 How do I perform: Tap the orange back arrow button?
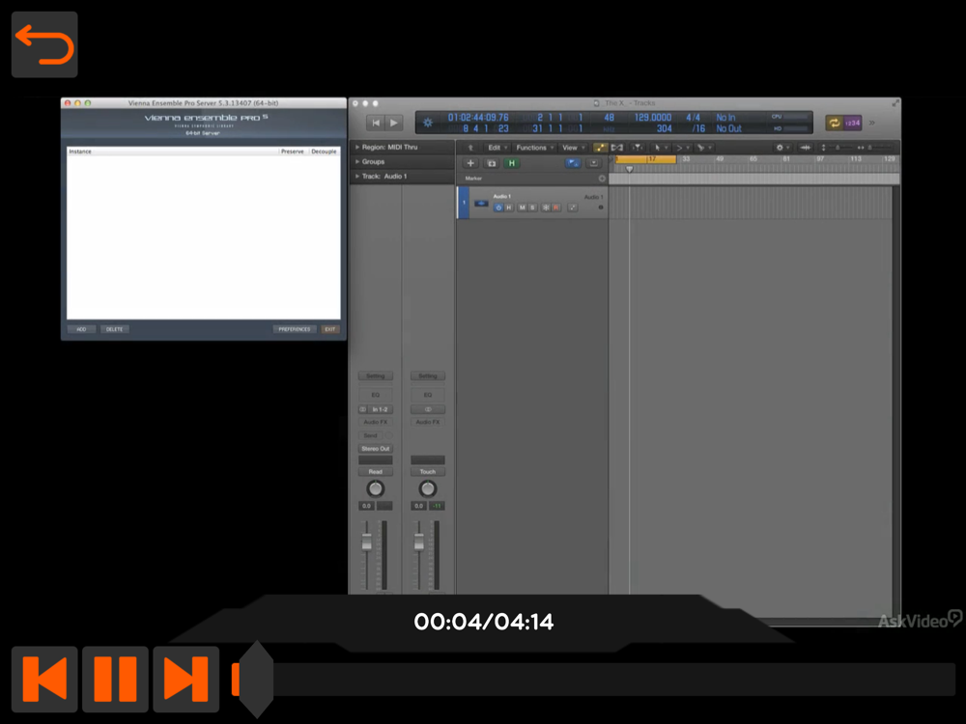coord(44,44)
